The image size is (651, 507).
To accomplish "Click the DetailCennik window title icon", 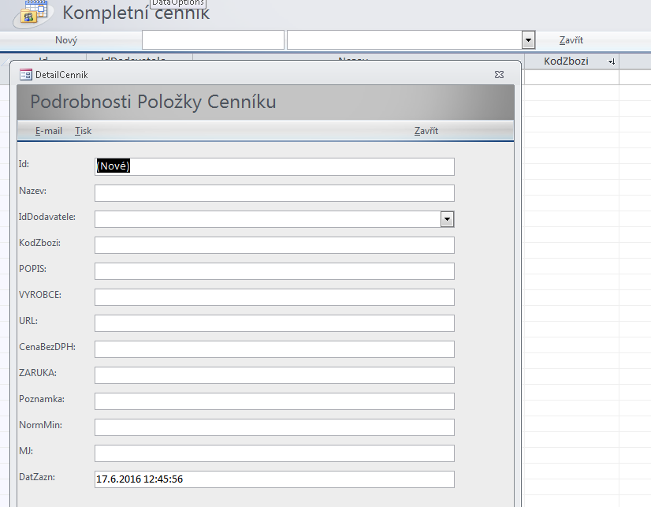I will (x=26, y=74).
